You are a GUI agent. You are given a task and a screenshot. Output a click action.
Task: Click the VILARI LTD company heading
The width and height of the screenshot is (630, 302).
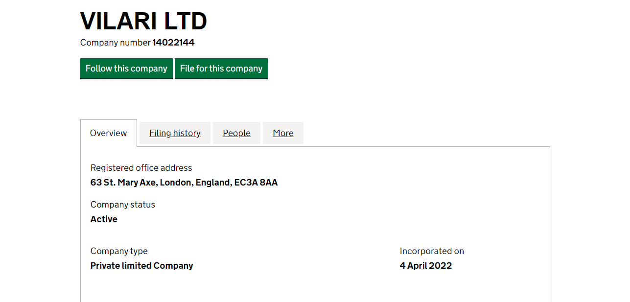(143, 22)
